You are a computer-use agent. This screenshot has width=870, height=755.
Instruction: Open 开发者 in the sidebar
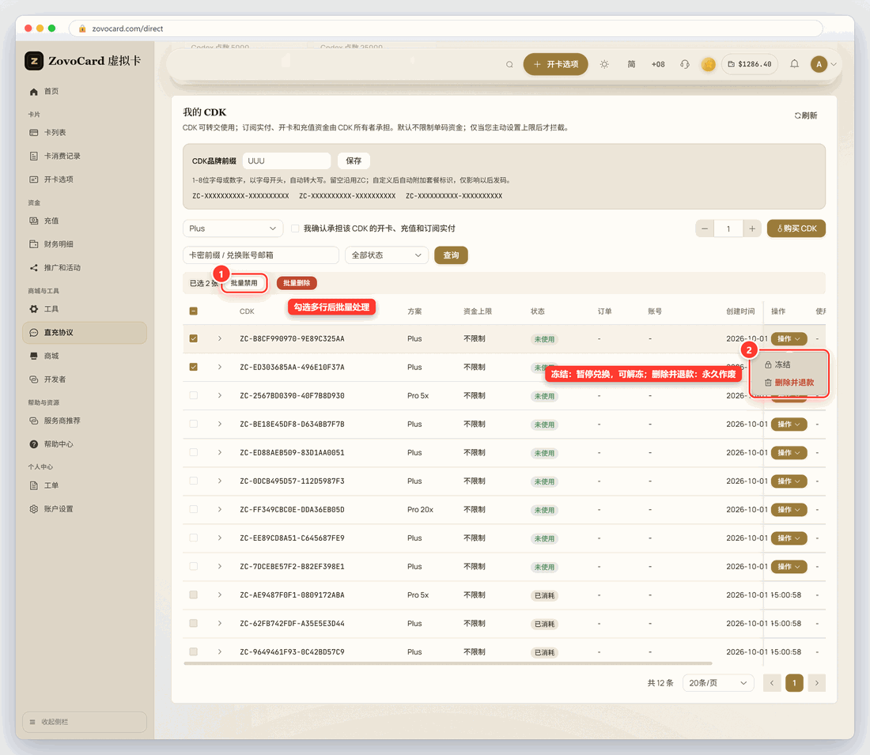(85, 379)
